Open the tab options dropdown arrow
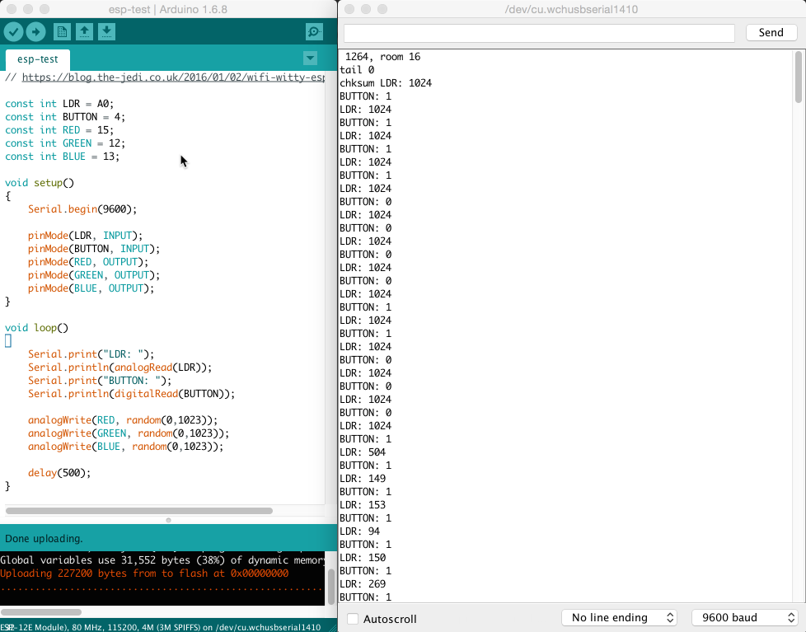This screenshot has height=632, width=806. (310, 59)
